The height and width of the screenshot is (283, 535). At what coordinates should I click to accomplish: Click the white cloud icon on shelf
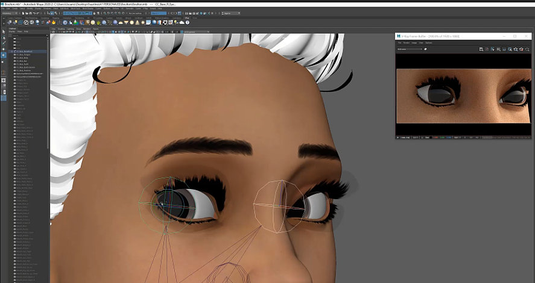182,22
